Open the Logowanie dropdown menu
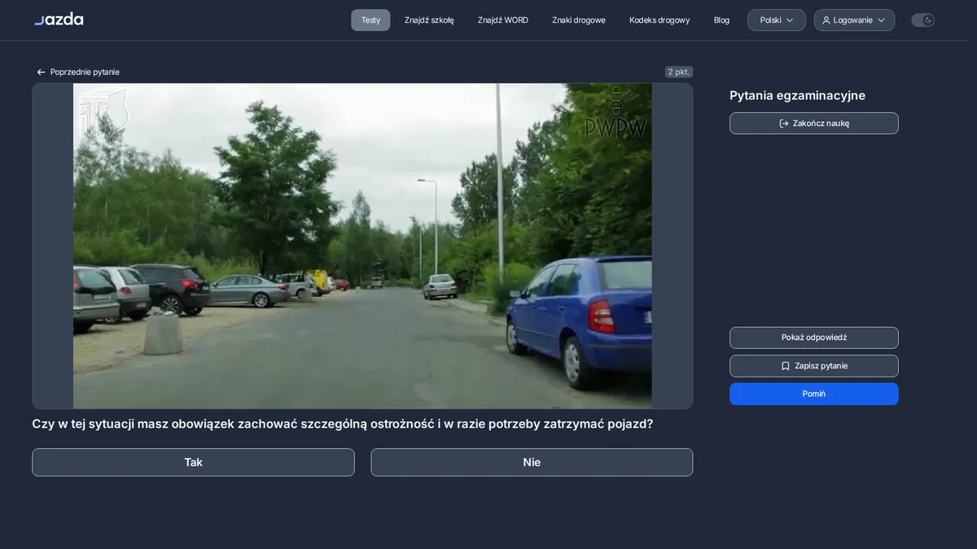 (854, 20)
